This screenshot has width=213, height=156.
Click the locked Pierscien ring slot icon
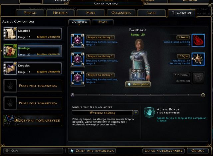pos(198,78)
